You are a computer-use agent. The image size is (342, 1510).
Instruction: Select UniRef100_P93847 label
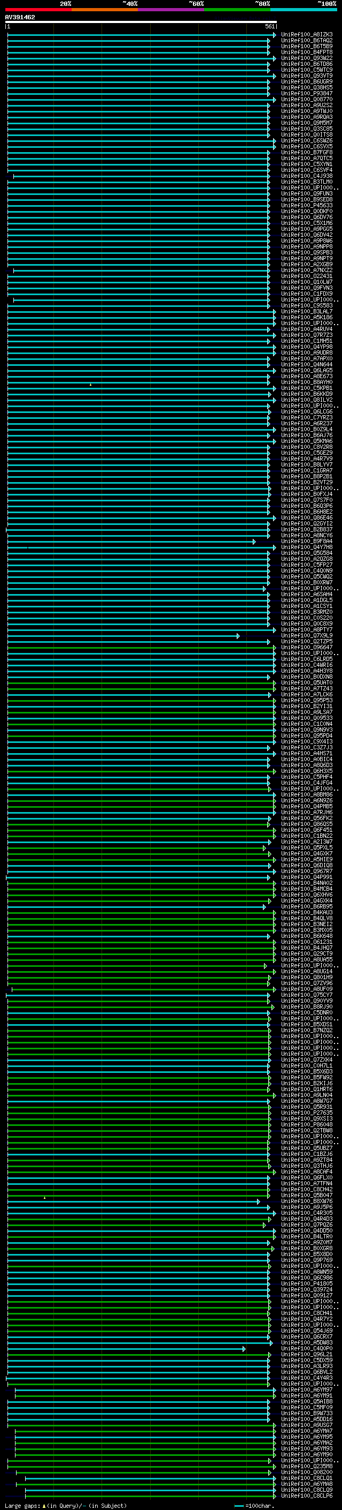coord(307,93)
